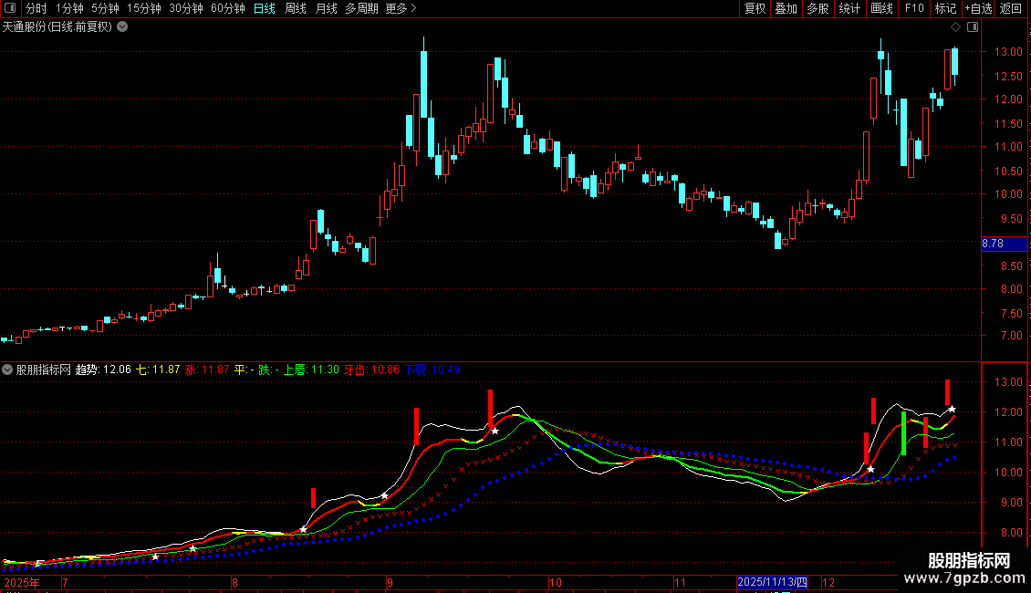
Task: Select the 15分钟 period
Action: point(144,8)
